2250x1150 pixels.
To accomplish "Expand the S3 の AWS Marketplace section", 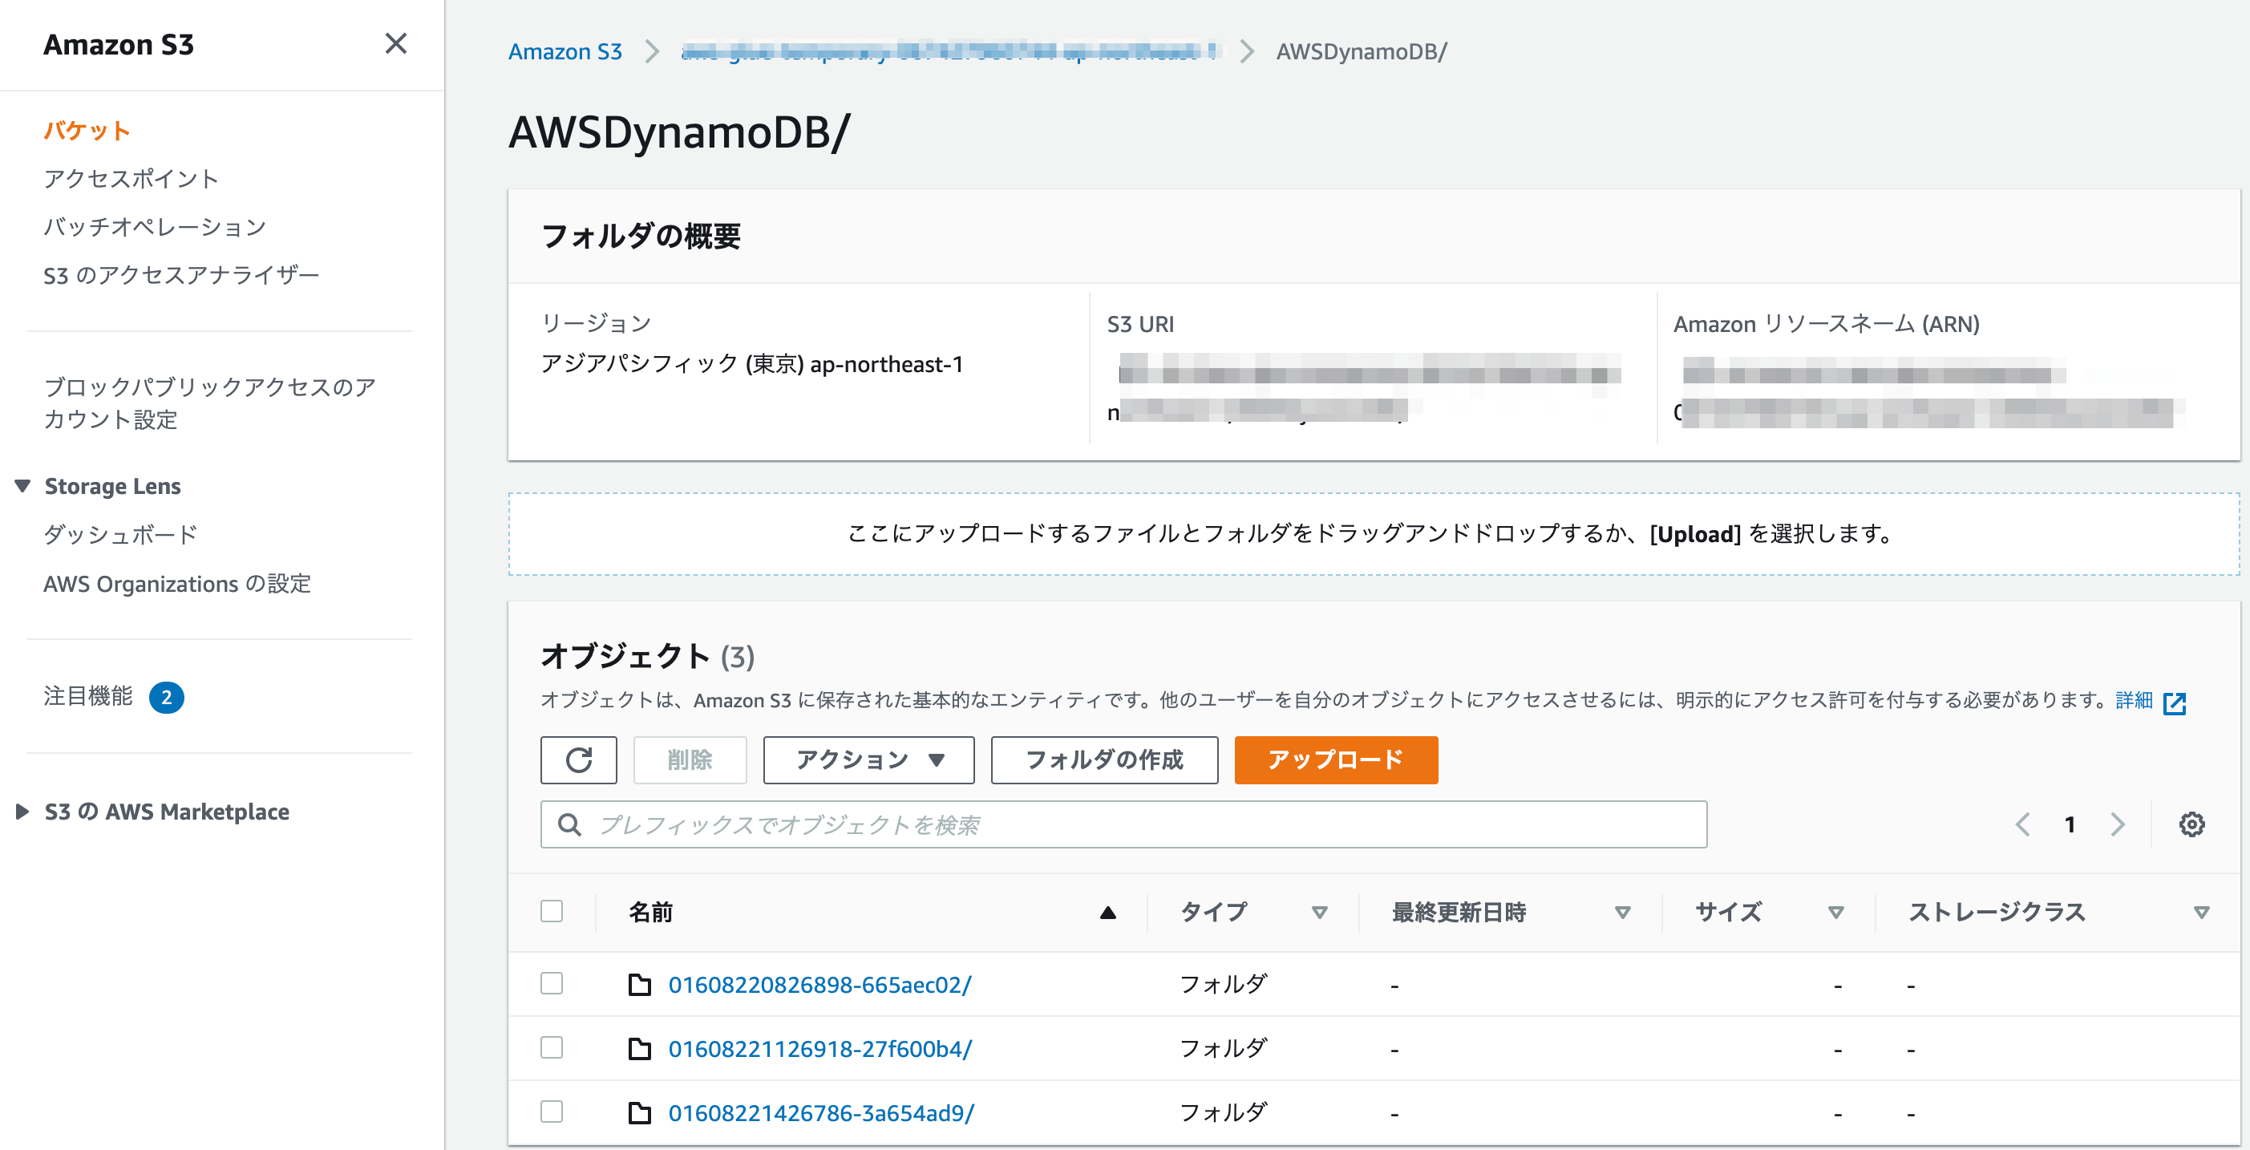I will 22,812.
